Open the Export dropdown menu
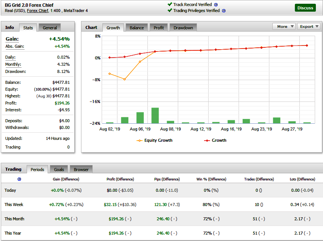 click(309, 26)
